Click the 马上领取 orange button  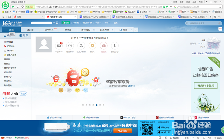[x=122, y=131]
